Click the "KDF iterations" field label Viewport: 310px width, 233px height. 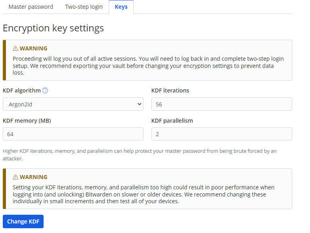coord(170,91)
